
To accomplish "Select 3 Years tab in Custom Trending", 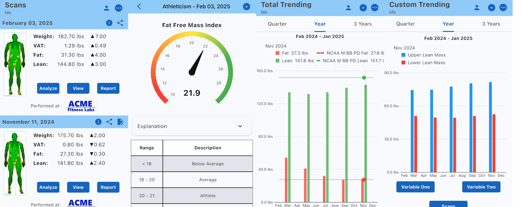I will pos(491,24).
